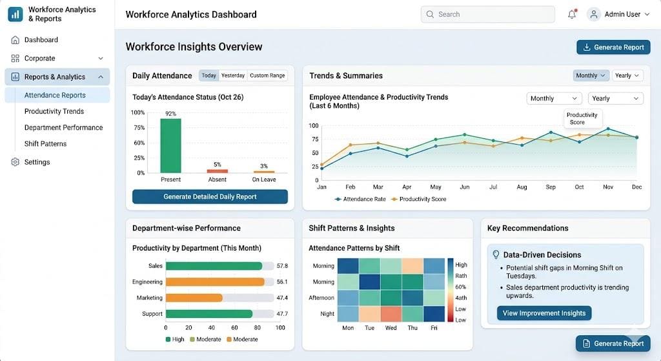Open Productivity Trends in sidebar
The width and height of the screenshot is (661, 361).
tap(54, 111)
